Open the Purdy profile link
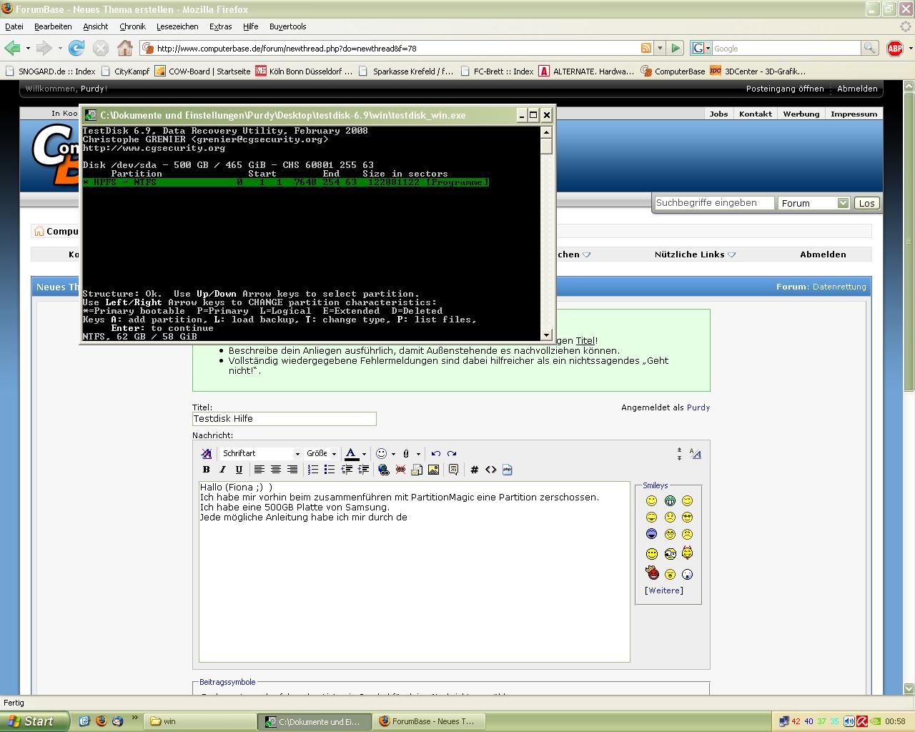The width and height of the screenshot is (915, 732). (x=698, y=407)
